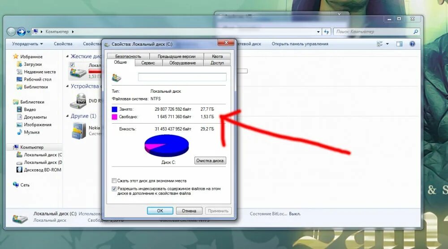Switch to the Квота tab
The height and width of the screenshot is (249, 448).
coord(217,56)
